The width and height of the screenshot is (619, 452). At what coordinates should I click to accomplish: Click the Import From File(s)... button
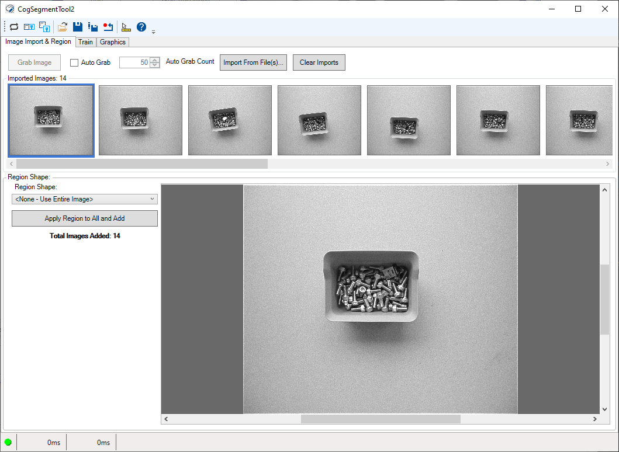[253, 62]
